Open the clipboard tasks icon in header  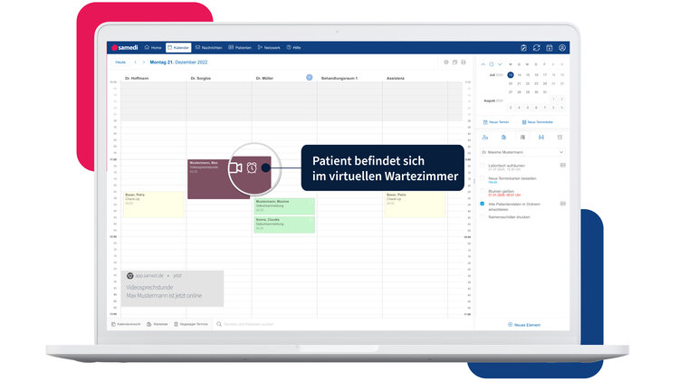[x=523, y=47]
